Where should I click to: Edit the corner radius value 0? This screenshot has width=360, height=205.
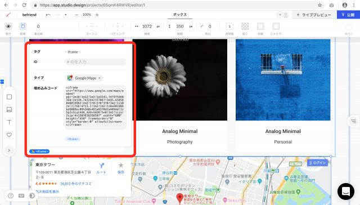(x=210, y=26)
